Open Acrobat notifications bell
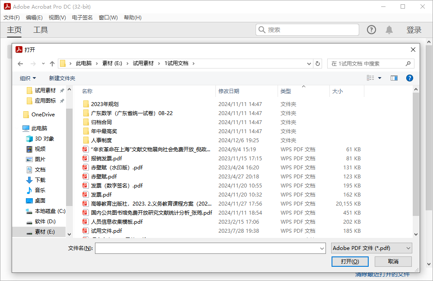This screenshot has width=433, height=281. [389, 30]
